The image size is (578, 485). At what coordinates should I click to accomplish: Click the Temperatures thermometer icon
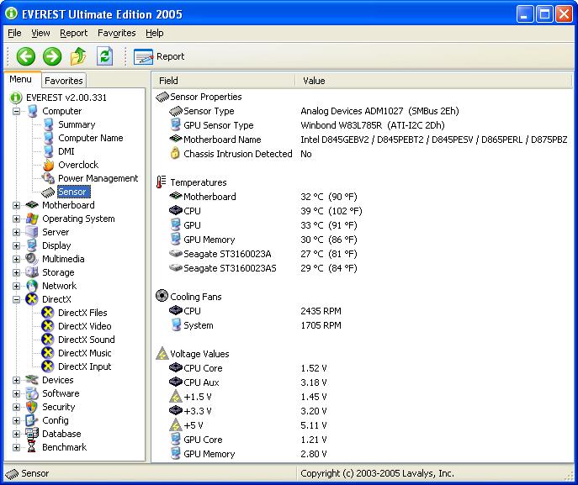pyautogui.click(x=161, y=182)
